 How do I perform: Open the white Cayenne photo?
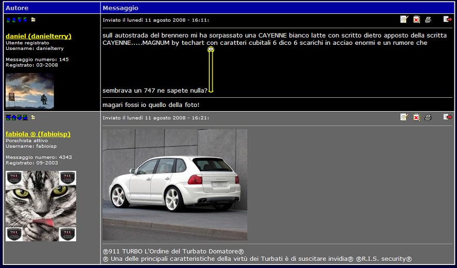(175, 185)
